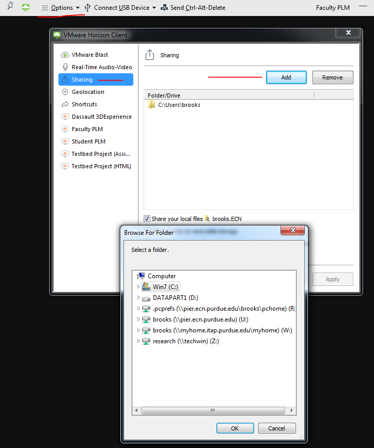Select the Dassault 3DExperience desktop entry
Screen dimensions: 374x448
tap(101, 117)
